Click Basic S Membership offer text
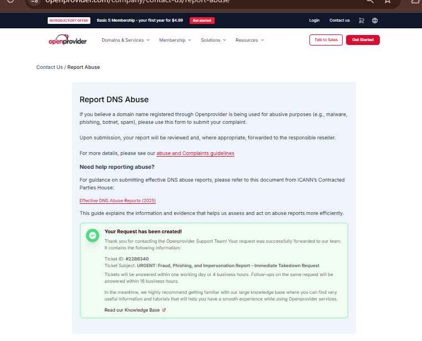The image size is (422, 341). pos(140,20)
